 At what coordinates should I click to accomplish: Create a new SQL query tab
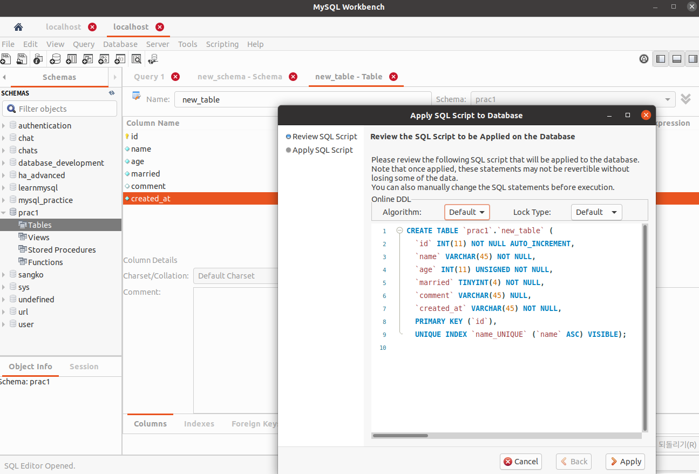(6, 58)
